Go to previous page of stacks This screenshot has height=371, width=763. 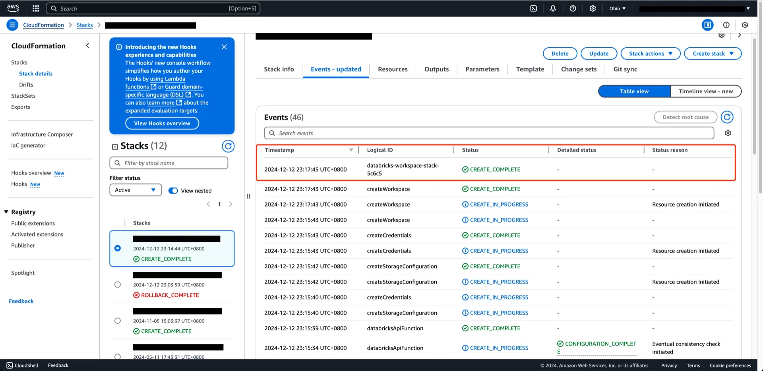point(208,204)
